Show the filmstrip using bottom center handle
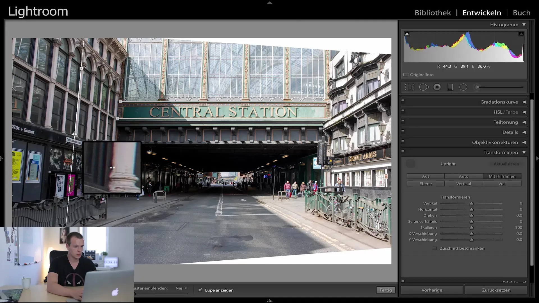 coord(269,301)
